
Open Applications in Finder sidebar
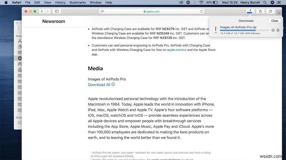coord(20,41)
